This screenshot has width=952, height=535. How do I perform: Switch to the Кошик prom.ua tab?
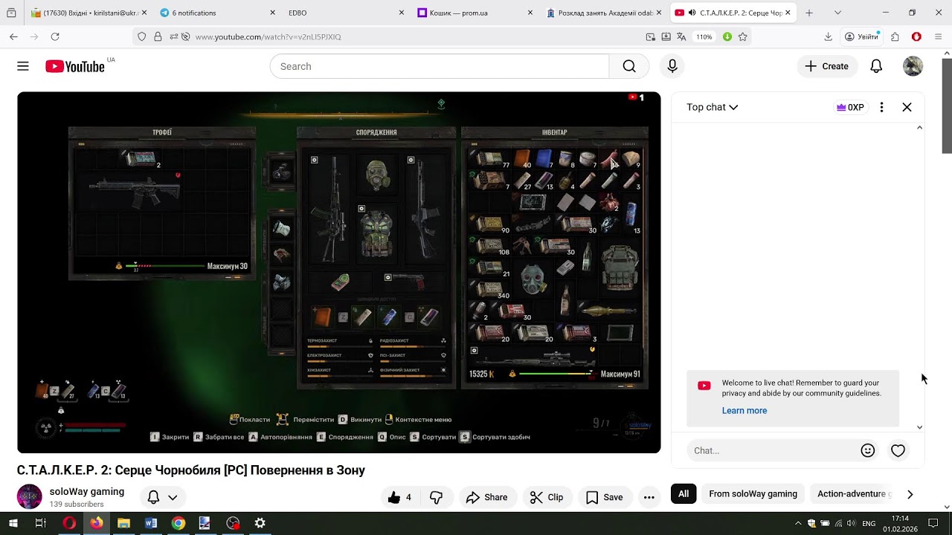pos(474,13)
